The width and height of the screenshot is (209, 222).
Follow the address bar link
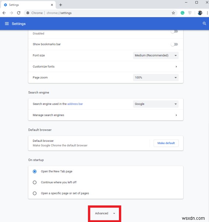(x=75, y=104)
